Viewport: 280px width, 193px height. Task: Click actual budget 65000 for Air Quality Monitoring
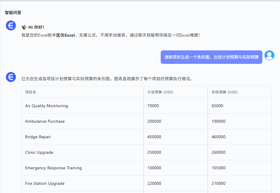coord(240,106)
